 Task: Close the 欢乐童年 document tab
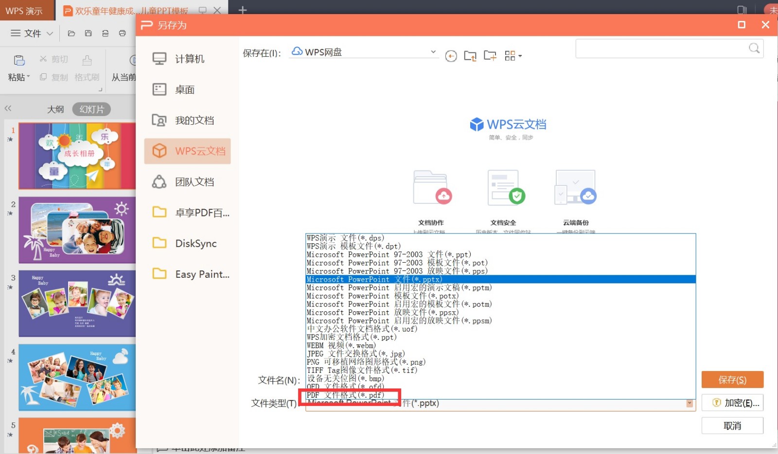tap(217, 10)
